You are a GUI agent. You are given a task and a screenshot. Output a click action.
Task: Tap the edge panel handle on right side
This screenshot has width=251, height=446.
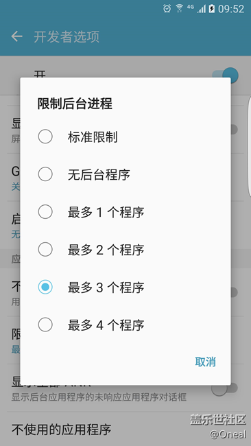click(x=250, y=146)
